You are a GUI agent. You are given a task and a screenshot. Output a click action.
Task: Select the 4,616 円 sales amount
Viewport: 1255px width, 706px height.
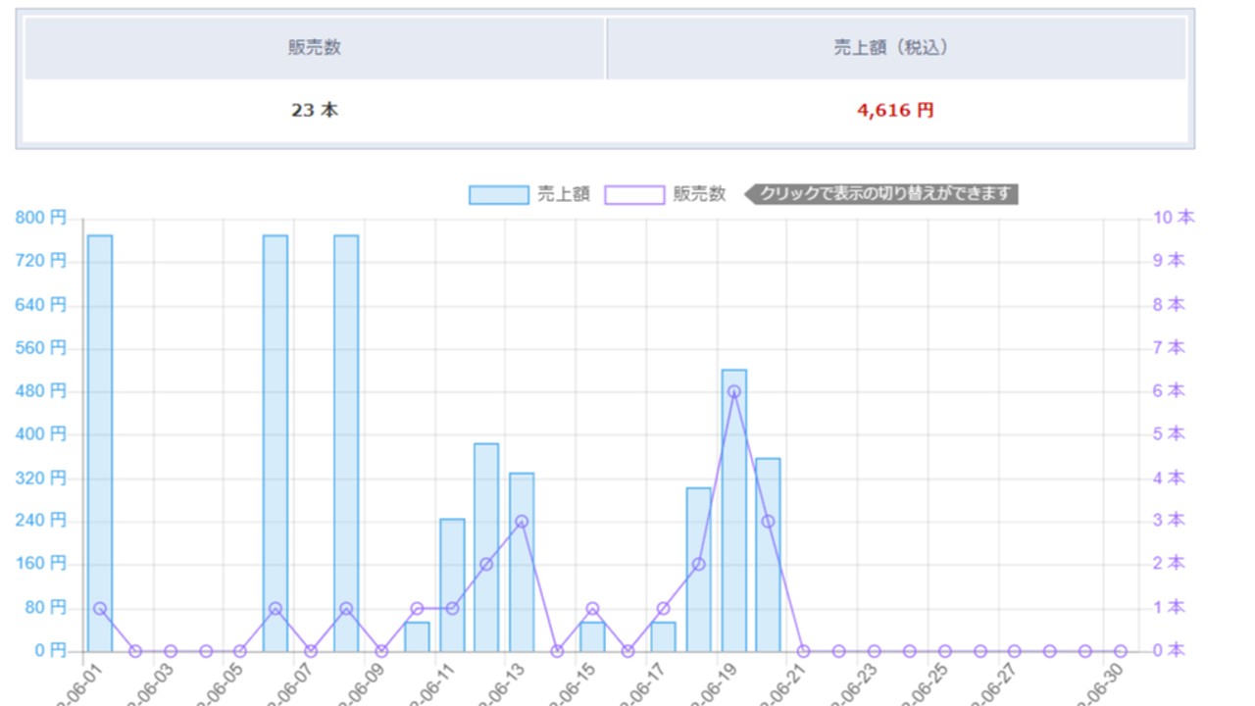pyautogui.click(x=896, y=111)
